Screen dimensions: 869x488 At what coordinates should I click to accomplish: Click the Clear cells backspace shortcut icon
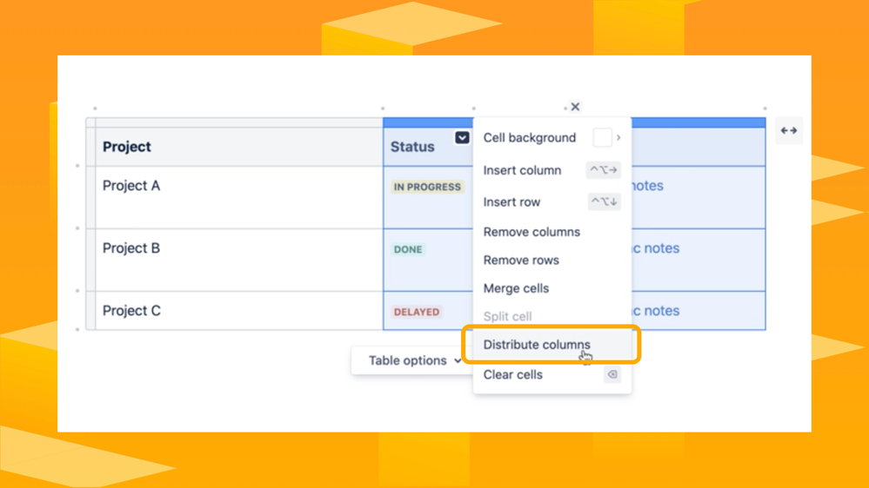[x=612, y=374]
